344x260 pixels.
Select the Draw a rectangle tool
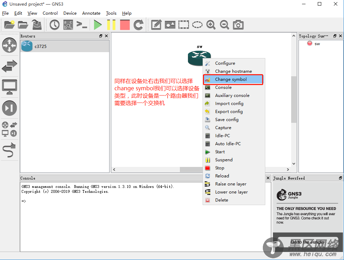click(184, 25)
